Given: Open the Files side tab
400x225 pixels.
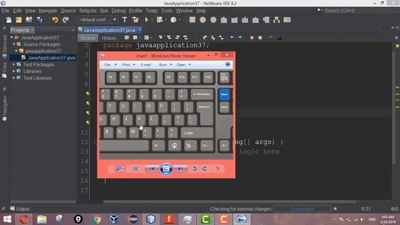Looking at the screenshot, I should [4, 70].
